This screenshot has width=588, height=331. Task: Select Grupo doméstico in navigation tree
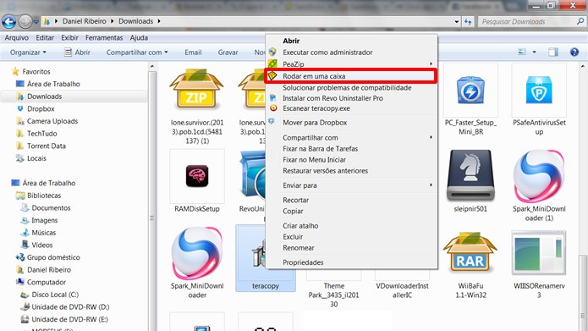[x=52, y=257]
